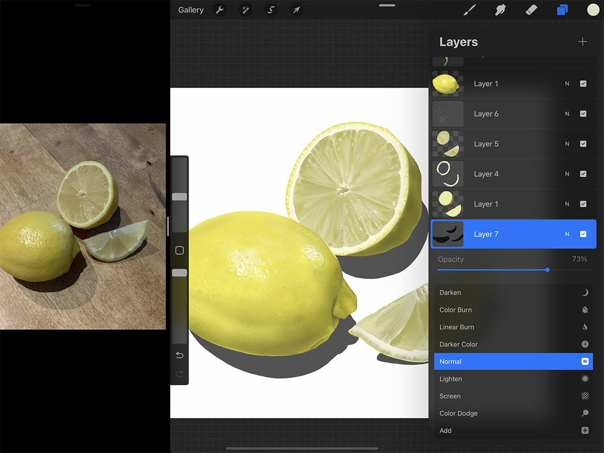Open the Adjustments magic wand menu
Image resolution: width=604 pixels, height=453 pixels.
click(x=245, y=9)
